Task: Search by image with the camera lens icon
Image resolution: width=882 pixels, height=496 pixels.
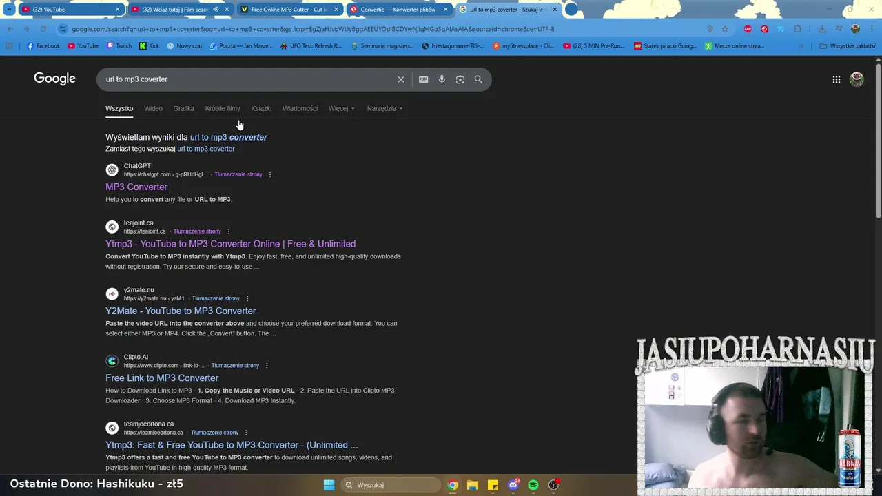Action: click(x=460, y=79)
